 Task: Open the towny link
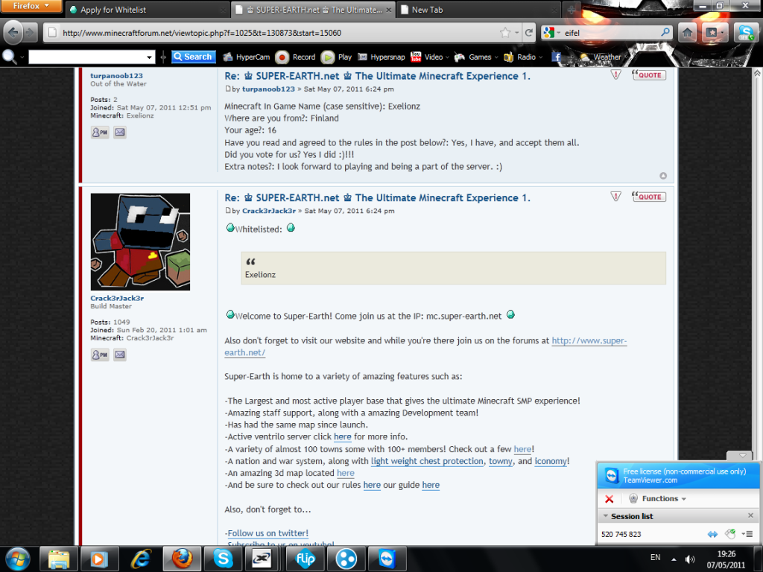pos(501,461)
